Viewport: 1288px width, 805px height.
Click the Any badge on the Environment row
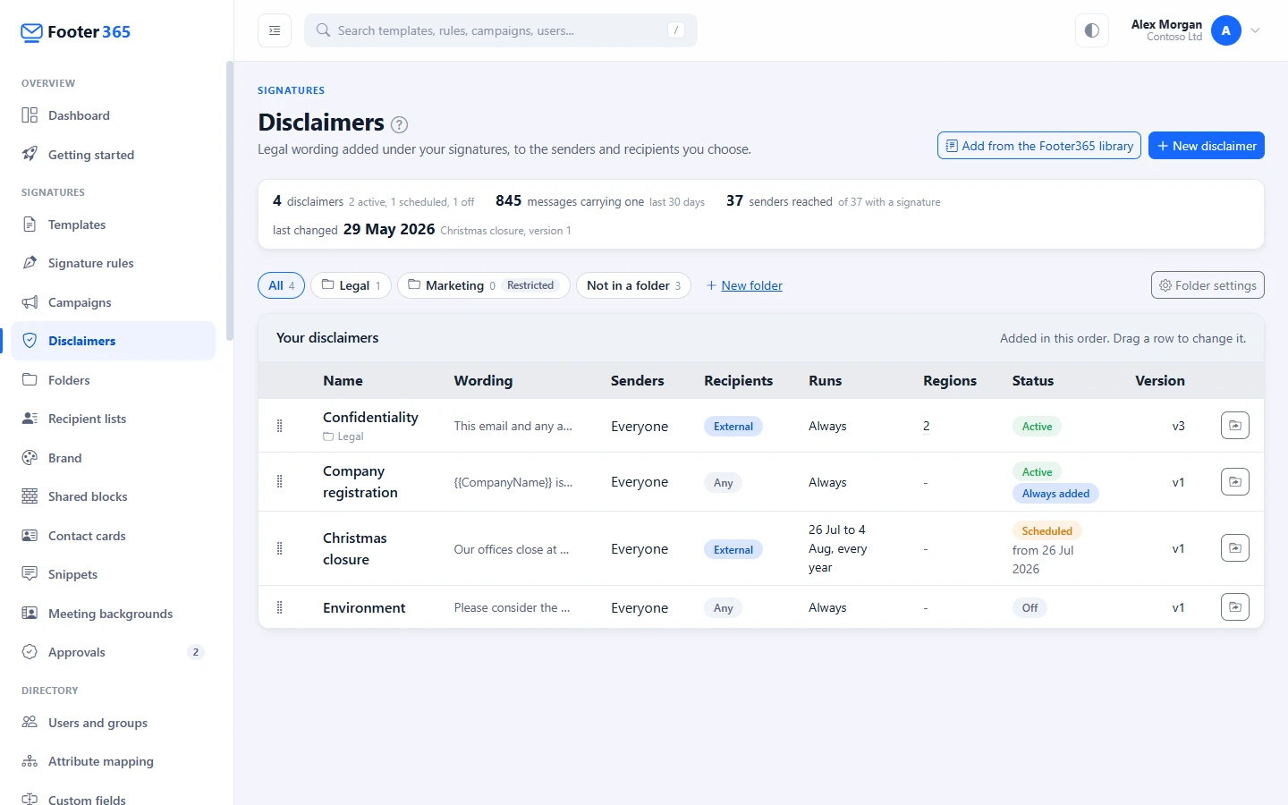coord(724,608)
